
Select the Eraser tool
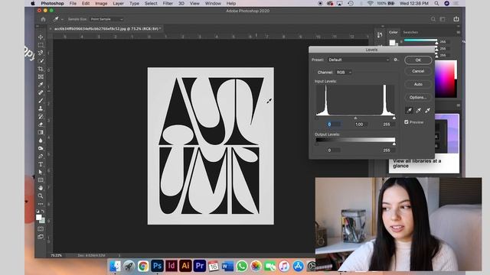[41, 125]
